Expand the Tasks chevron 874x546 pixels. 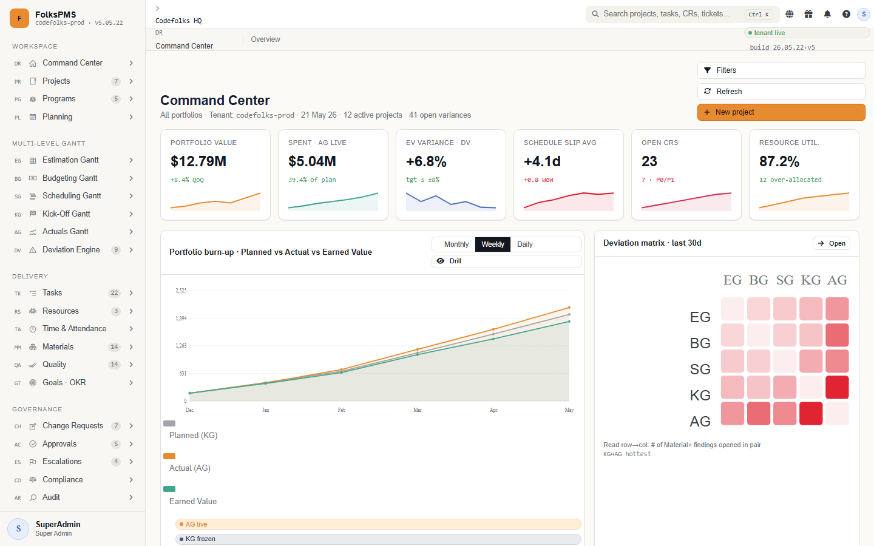[131, 293]
